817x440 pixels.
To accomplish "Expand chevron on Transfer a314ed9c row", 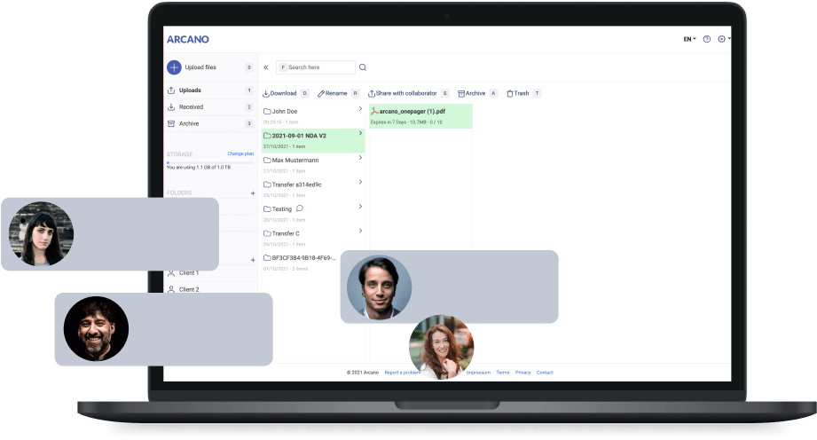I will (x=360, y=182).
